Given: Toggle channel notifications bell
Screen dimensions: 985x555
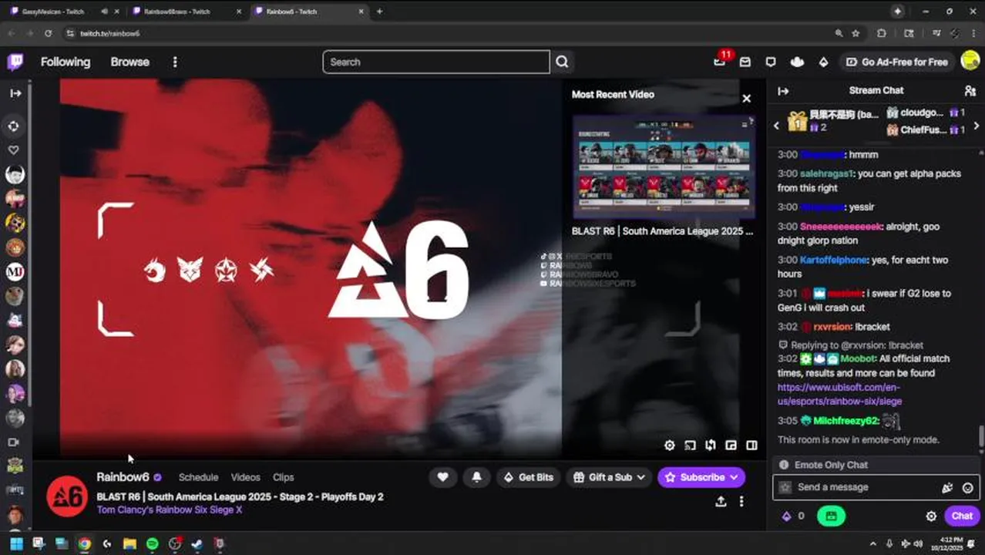Looking at the screenshot, I should [x=476, y=477].
